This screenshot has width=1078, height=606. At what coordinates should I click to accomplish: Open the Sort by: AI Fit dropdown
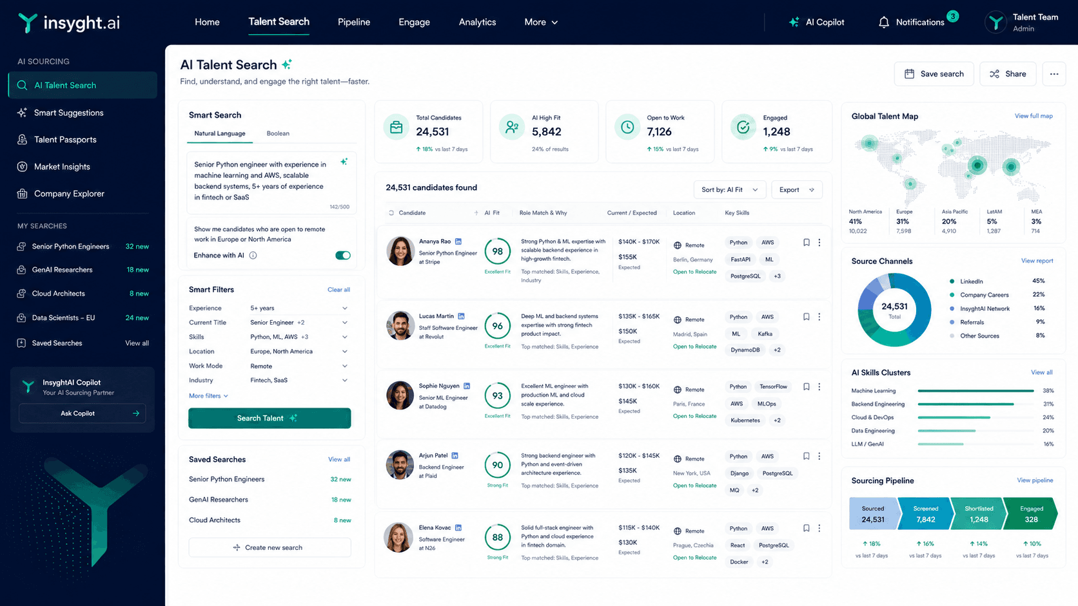(730, 190)
